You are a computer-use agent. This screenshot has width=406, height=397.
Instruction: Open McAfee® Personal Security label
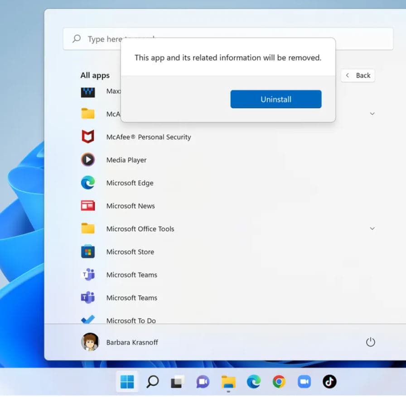pos(149,137)
